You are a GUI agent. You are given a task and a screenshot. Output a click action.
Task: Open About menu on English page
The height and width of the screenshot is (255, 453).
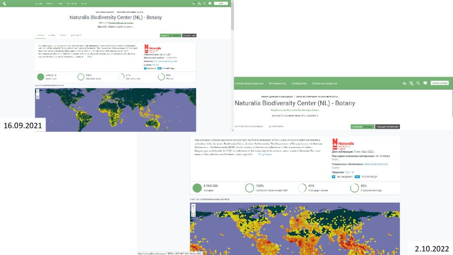coord(84,4)
